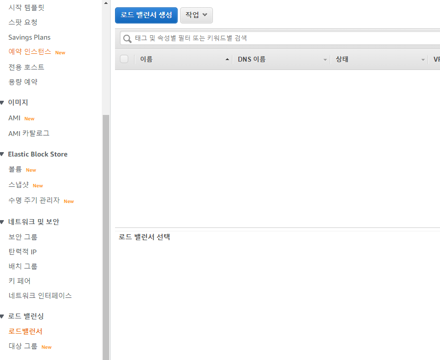Open 전용 호스트 page
Image resolution: width=440 pixels, height=360 pixels.
pyautogui.click(x=26, y=67)
